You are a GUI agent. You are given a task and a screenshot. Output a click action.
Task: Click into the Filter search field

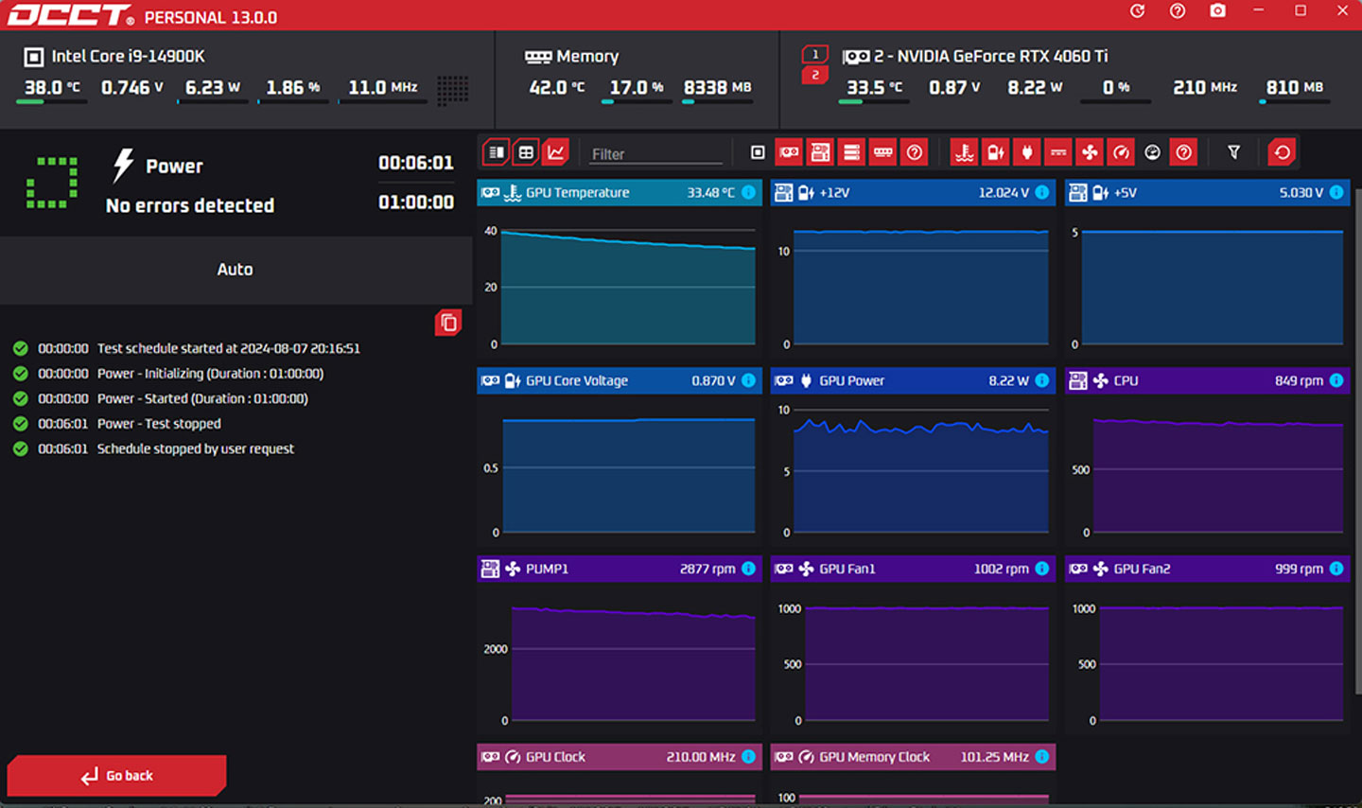[655, 153]
